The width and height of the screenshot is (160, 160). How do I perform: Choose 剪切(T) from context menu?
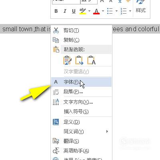click(81, 30)
